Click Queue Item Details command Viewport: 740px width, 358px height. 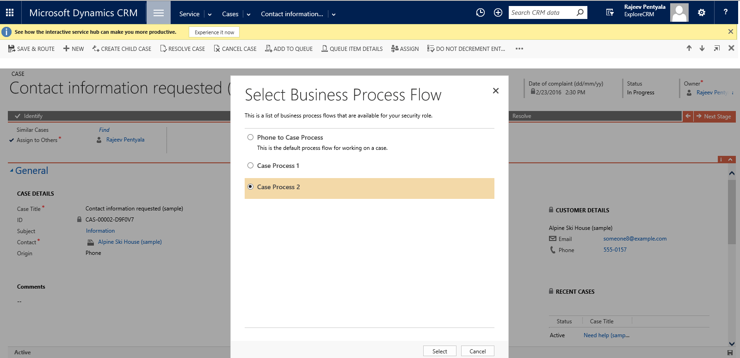click(x=352, y=49)
